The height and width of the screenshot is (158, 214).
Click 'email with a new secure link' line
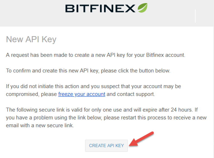point(40,125)
